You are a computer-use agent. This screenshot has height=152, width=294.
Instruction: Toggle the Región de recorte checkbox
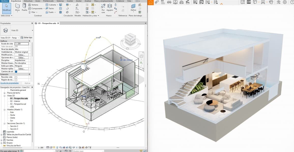tap(16, 80)
